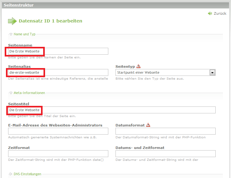Viewport: 231px width, 178px height.
Task: Click the large green arrow beside Datensatz heading
Action: (12, 21)
